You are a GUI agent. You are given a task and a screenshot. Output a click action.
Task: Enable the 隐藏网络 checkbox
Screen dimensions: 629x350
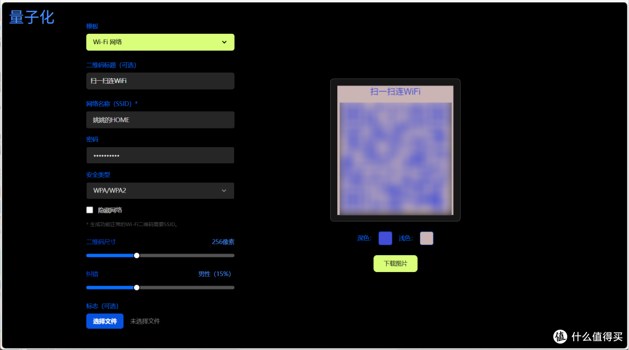coord(90,210)
